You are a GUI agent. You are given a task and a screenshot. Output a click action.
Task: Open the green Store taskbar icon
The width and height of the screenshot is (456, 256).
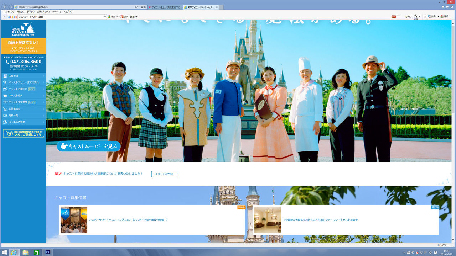pos(36,252)
